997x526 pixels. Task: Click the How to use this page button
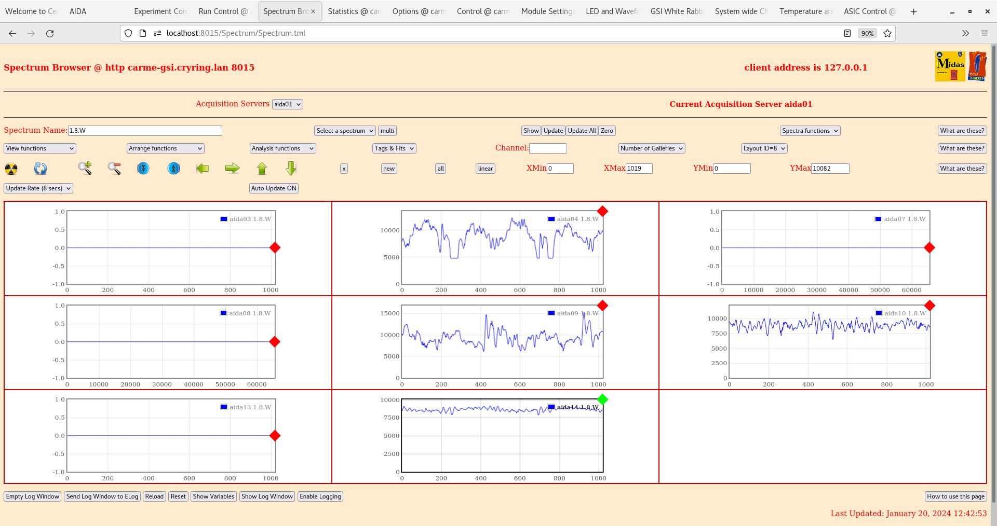click(956, 496)
